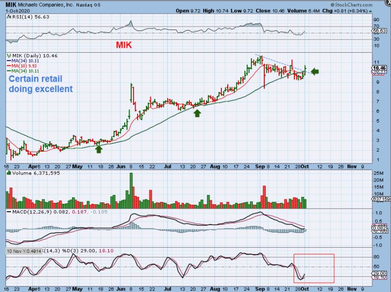Click the green MA(34) legend line swatch
The image size is (391, 292).
click(x=9, y=71)
